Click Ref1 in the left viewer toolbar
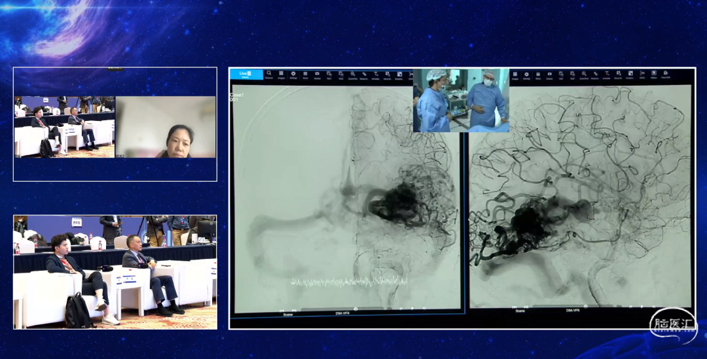The width and height of the screenshot is (707, 359). [x=329, y=75]
